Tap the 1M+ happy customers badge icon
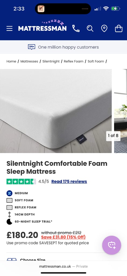 click(32, 47)
